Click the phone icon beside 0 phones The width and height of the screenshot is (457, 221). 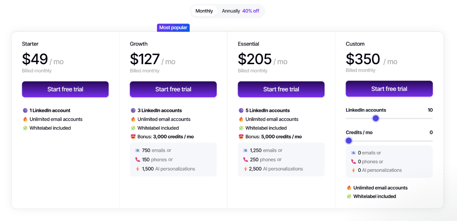(x=353, y=161)
